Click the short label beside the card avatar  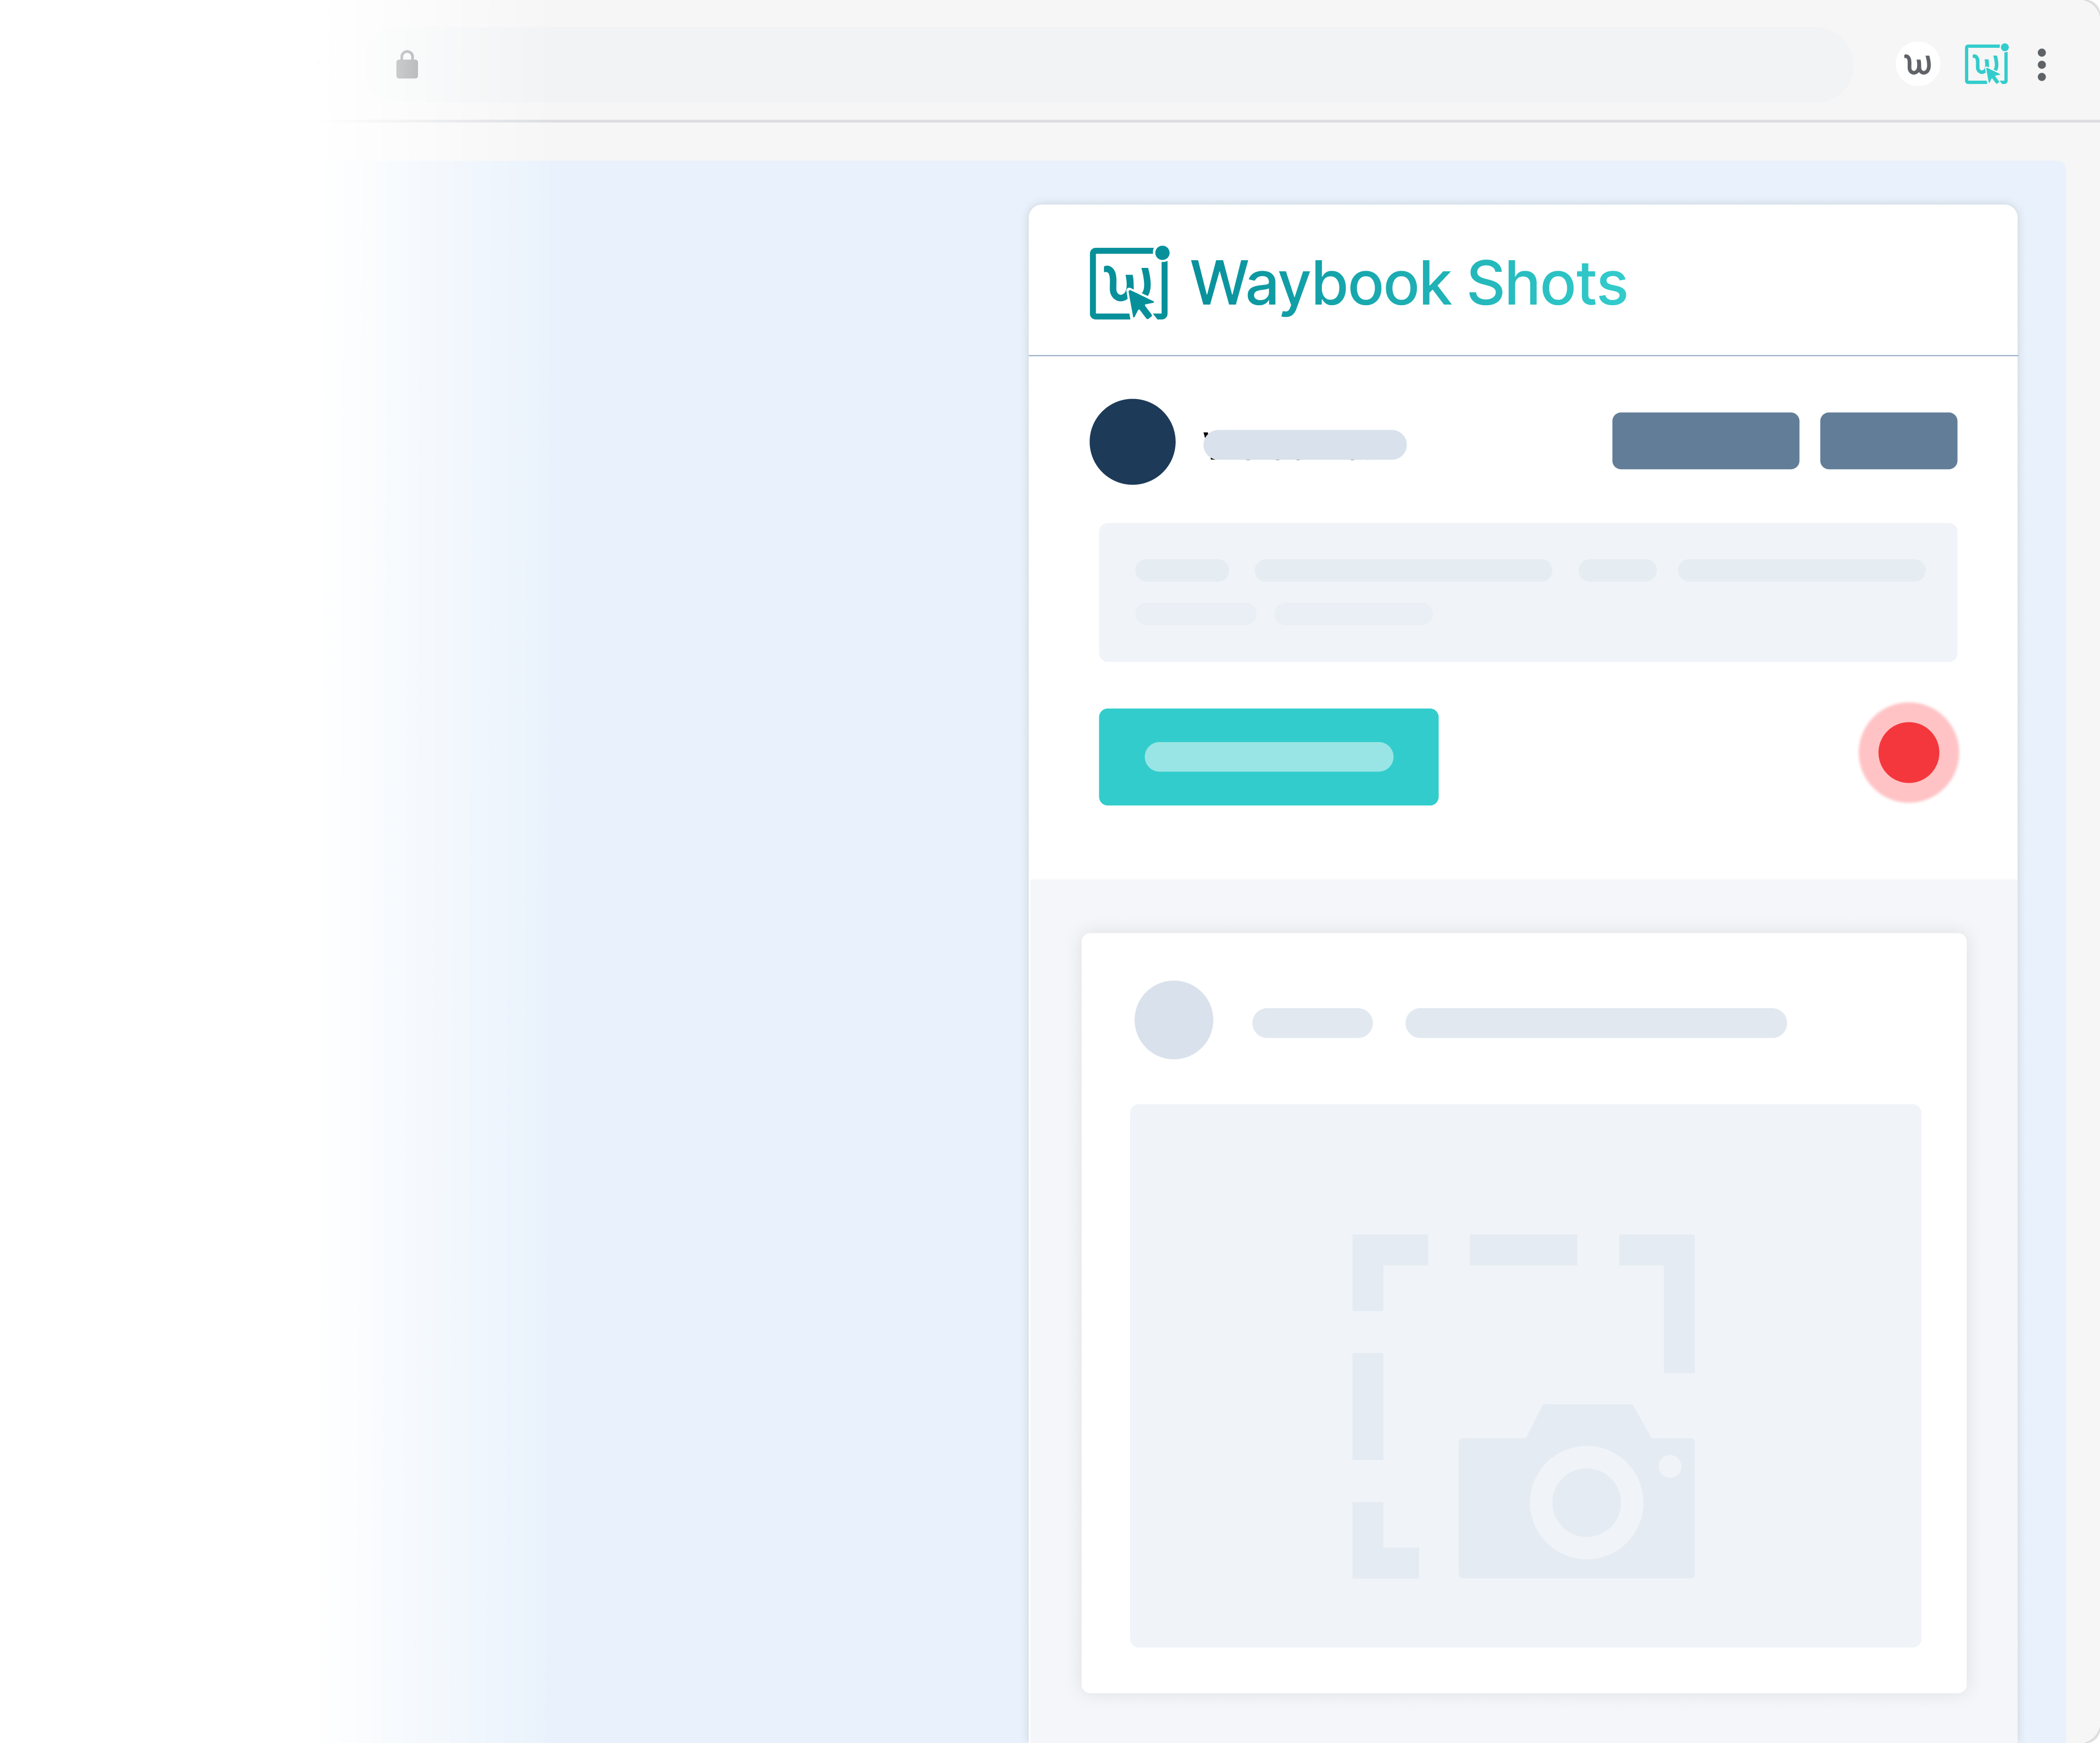click(x=1312, y=1023)
